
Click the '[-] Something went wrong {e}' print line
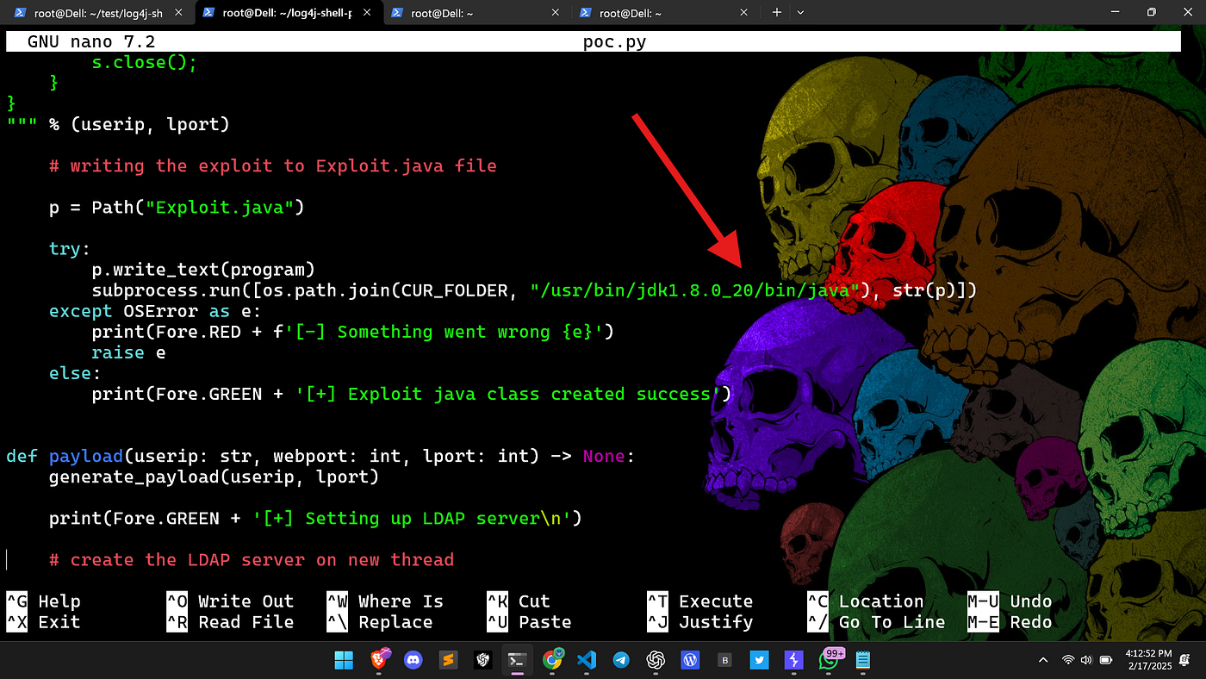click(353, 332)
